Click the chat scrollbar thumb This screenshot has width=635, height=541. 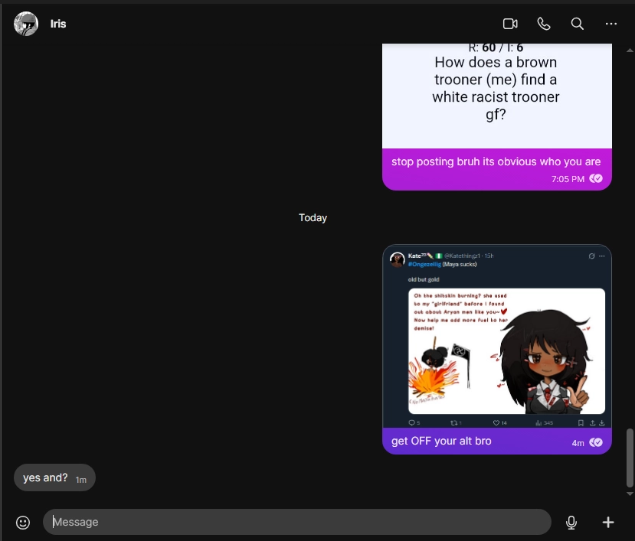coord(630,457)
